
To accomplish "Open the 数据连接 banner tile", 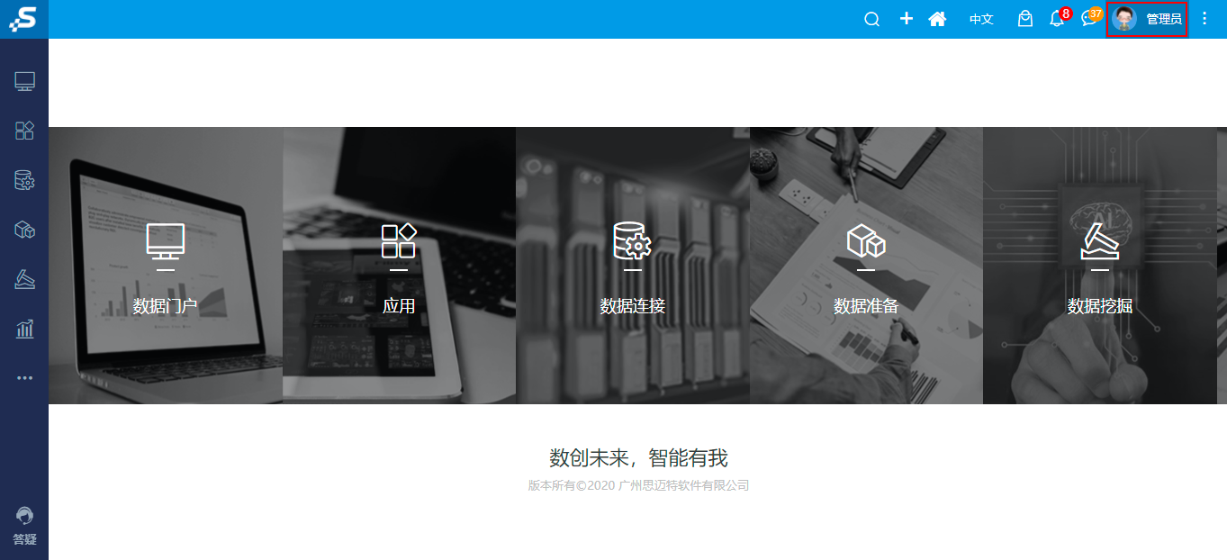I will coord(633,266).
